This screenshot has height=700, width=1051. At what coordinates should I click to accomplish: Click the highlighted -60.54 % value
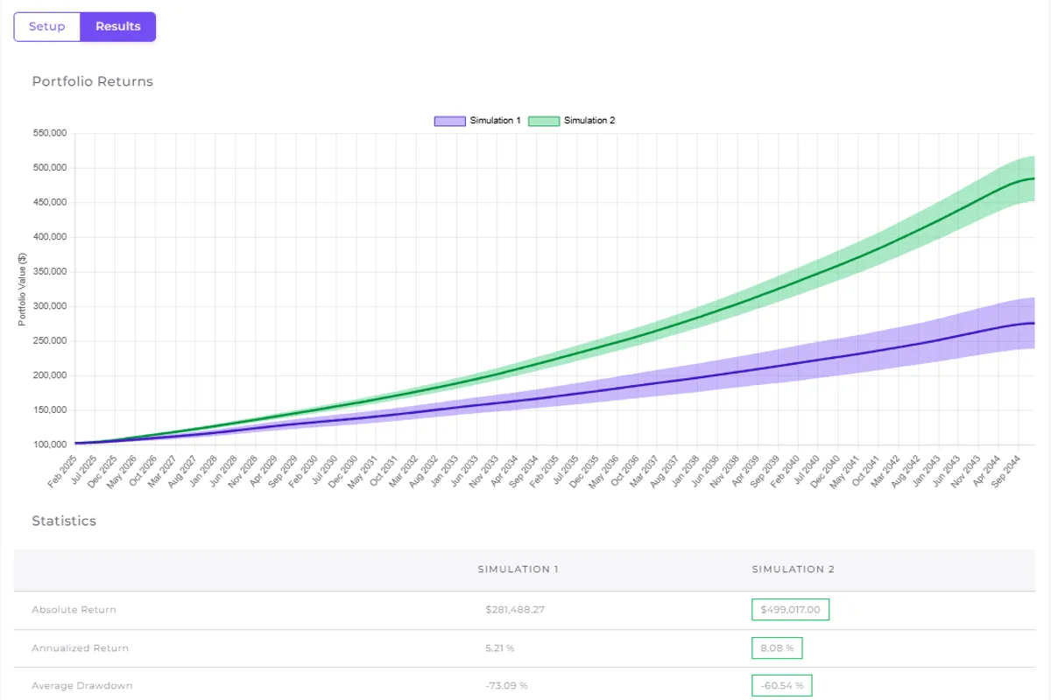pos(781,686)
